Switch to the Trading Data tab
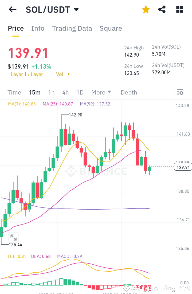 pyautogui.click(x=72, y=28)
